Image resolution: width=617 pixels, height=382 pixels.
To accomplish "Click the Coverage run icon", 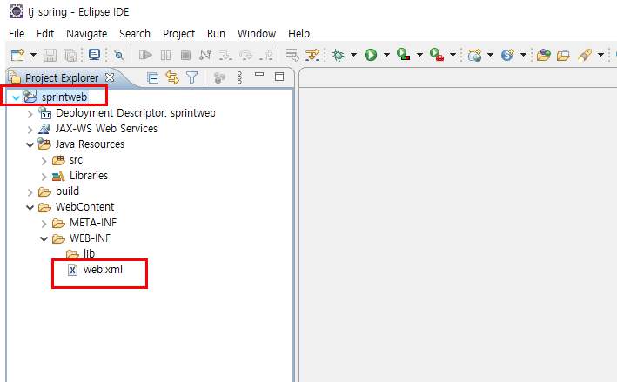I will click(403, 55).
